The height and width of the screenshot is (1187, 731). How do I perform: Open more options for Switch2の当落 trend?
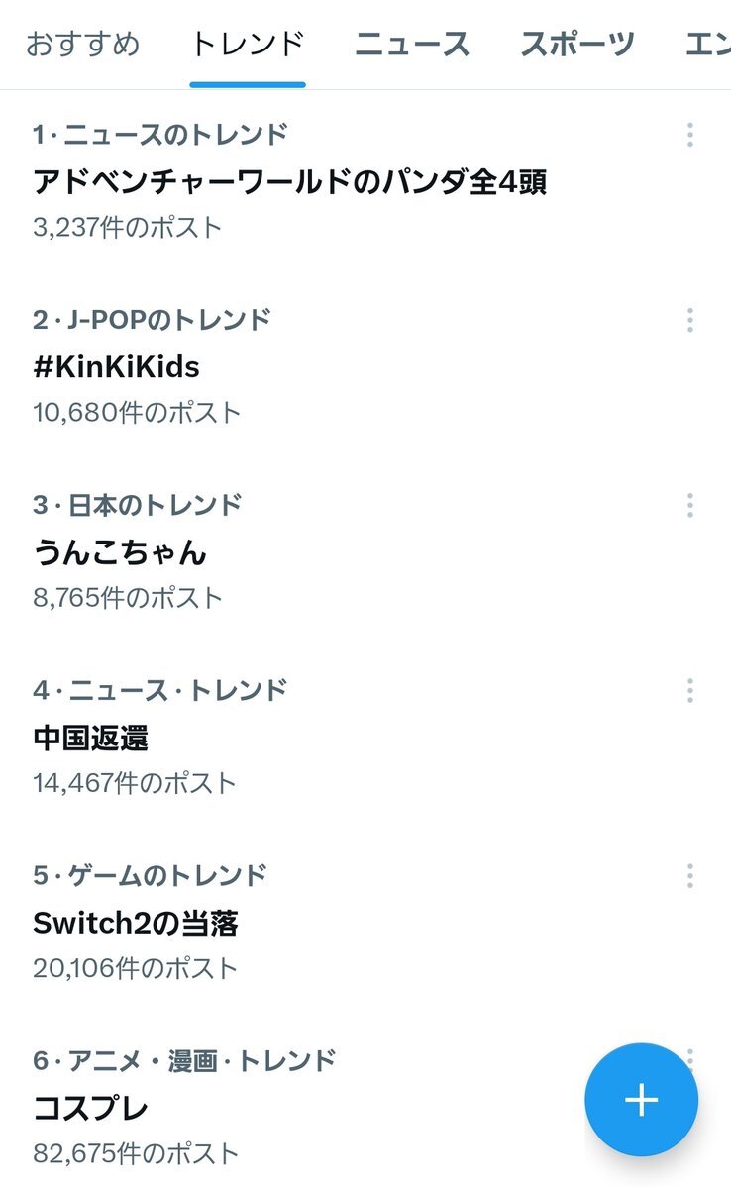689,875
